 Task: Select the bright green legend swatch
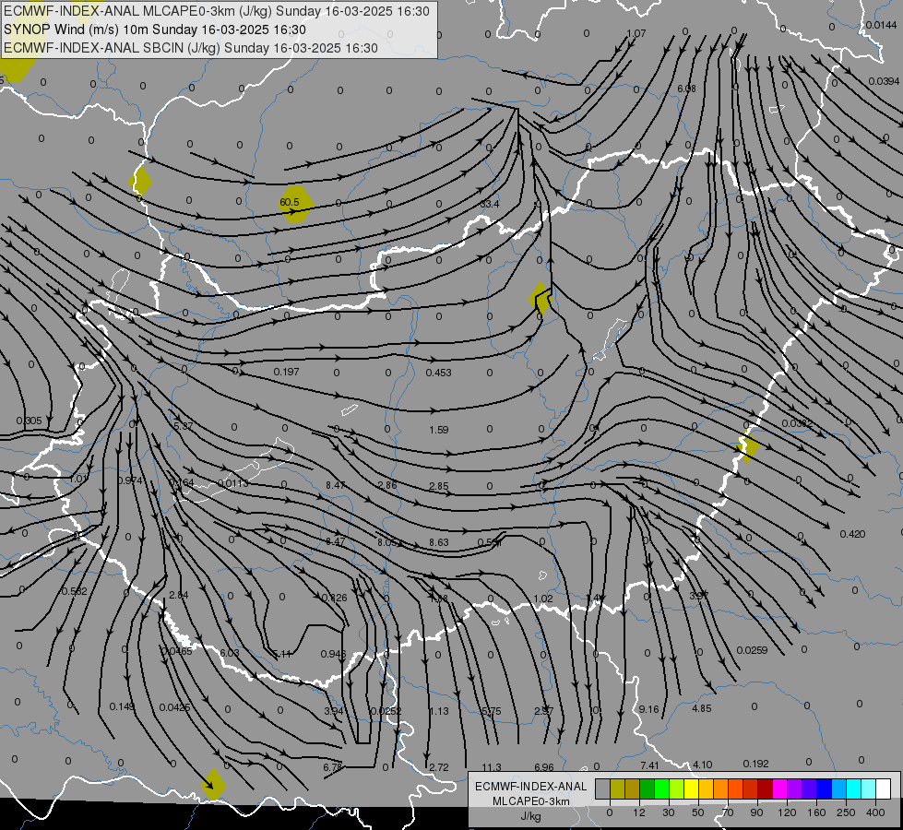(x=661, y=788)
